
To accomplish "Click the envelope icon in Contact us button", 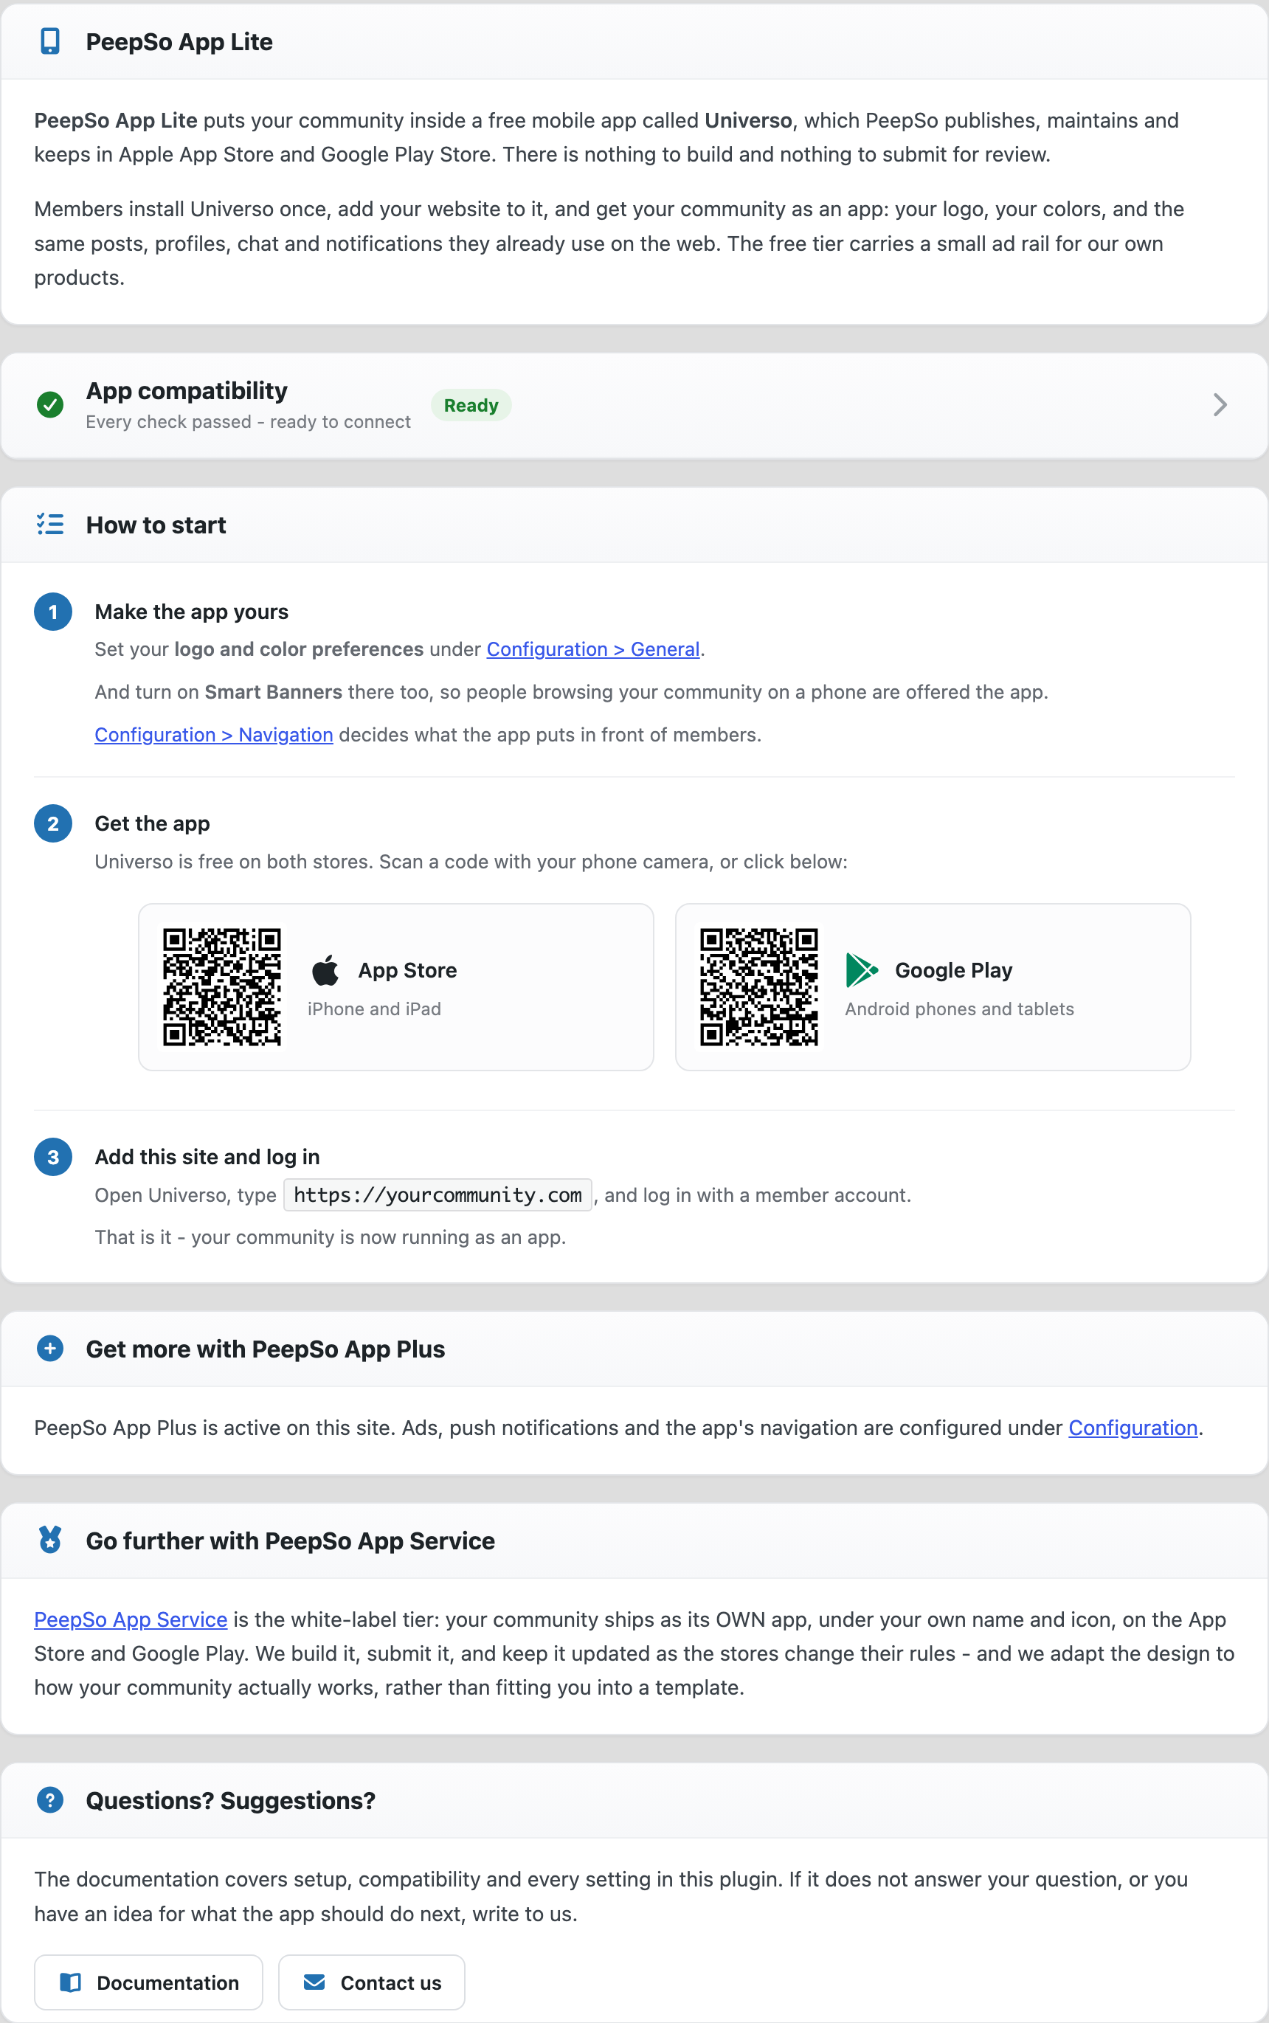I will [314, 1982].
